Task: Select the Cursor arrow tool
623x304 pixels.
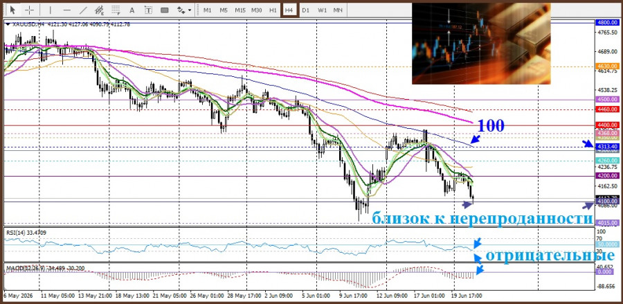Action: click(x=12, y=10)
